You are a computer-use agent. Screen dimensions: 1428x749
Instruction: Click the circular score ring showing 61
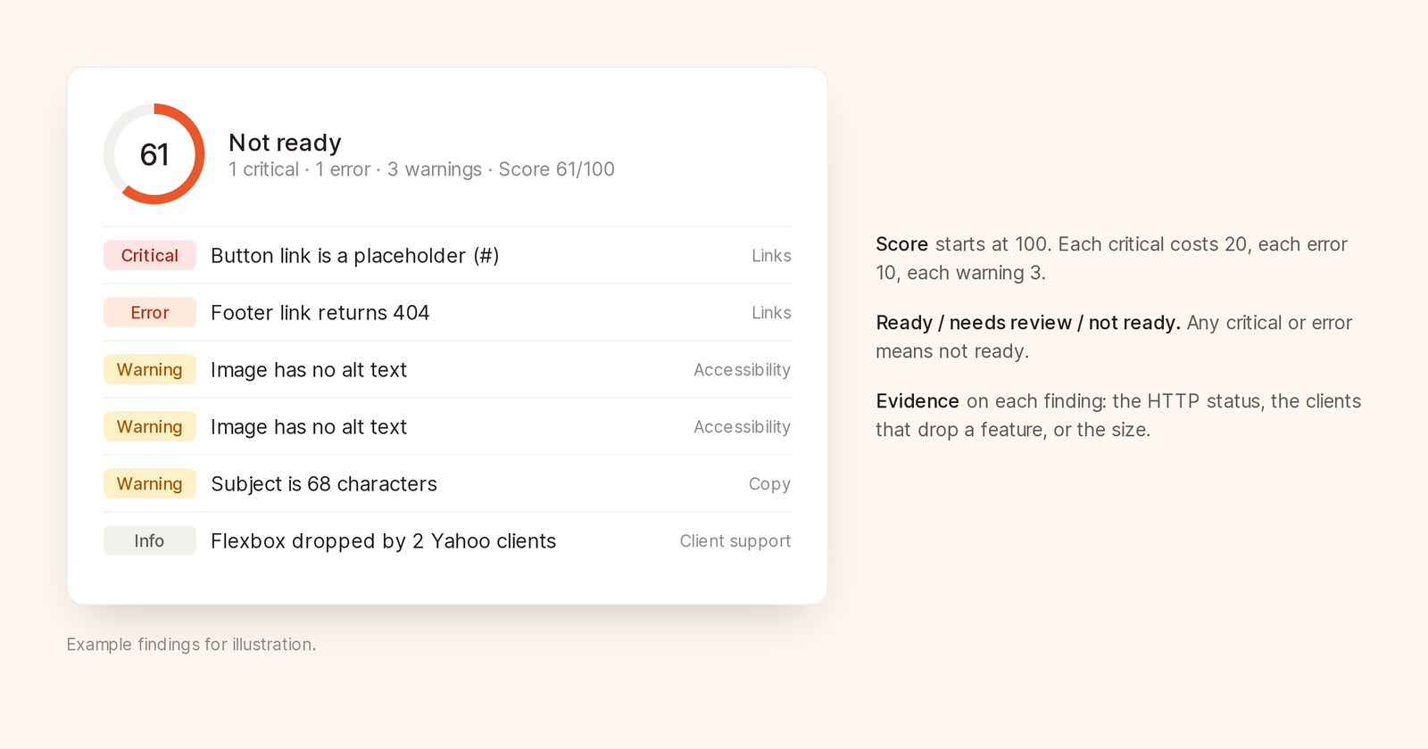pyautogui.click(x=154, y=154)
